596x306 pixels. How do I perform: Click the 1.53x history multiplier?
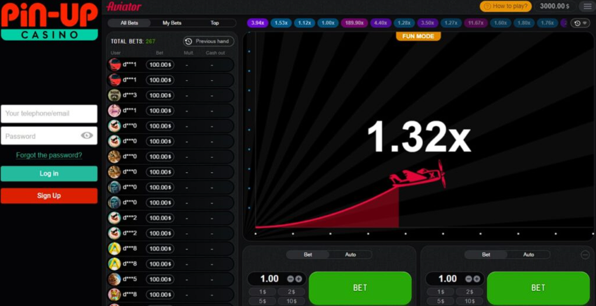coord(281,23)
